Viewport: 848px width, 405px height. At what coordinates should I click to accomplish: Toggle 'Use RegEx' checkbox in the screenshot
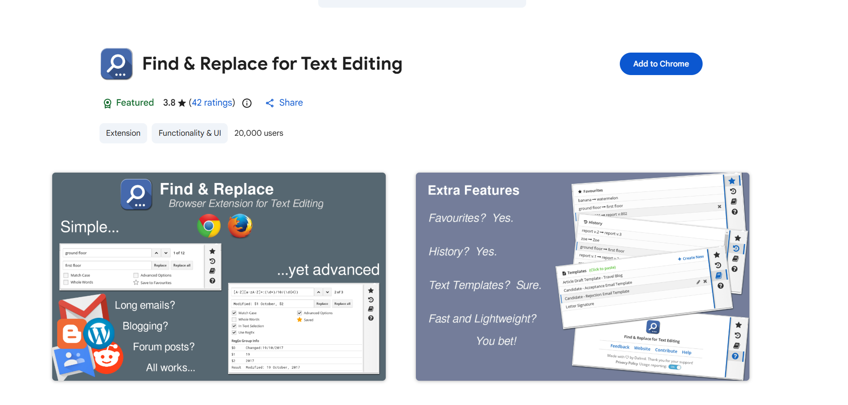coord(234,333)
